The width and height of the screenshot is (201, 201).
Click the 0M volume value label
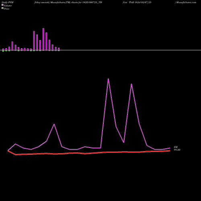coord(176,147)
